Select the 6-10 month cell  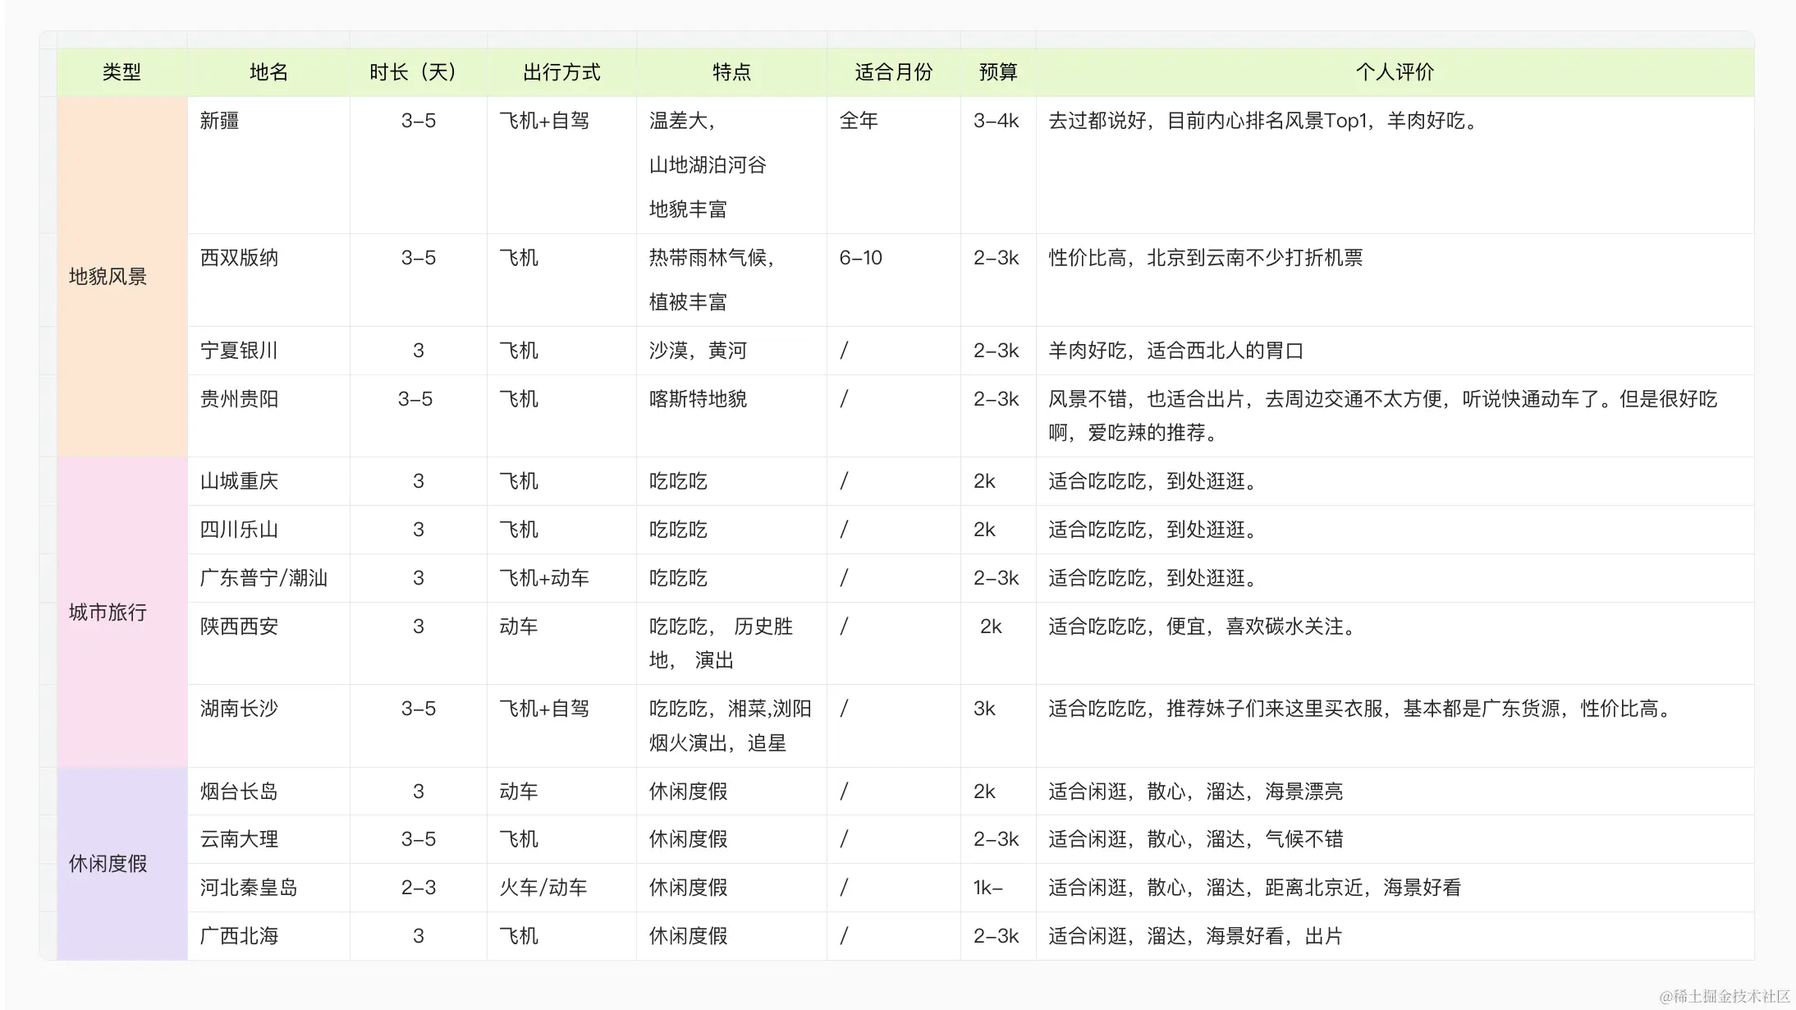(x=860, y=258)
